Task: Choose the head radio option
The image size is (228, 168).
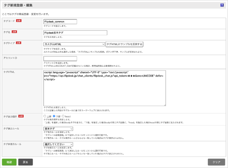Action: [x=63, y=116]
